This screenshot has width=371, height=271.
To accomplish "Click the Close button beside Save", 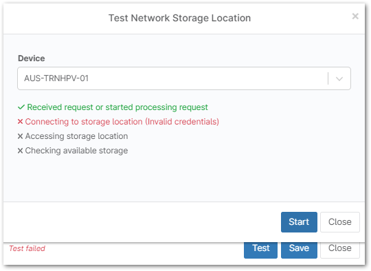I will [x=340, y=248].
